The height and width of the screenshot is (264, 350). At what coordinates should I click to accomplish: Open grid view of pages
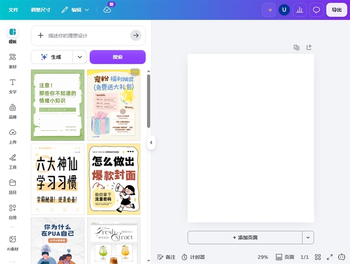tap(318, 257)
